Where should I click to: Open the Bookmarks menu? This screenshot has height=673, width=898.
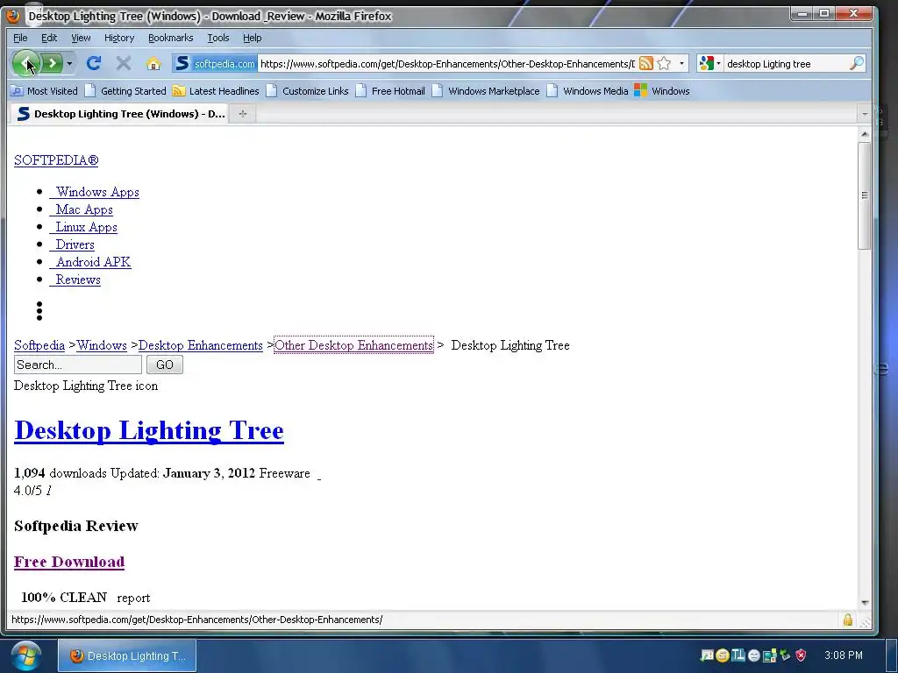[171, 38]
